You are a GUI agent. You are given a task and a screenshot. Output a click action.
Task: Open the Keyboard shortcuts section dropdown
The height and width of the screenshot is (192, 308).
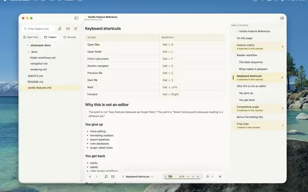(x=137, y=177)
